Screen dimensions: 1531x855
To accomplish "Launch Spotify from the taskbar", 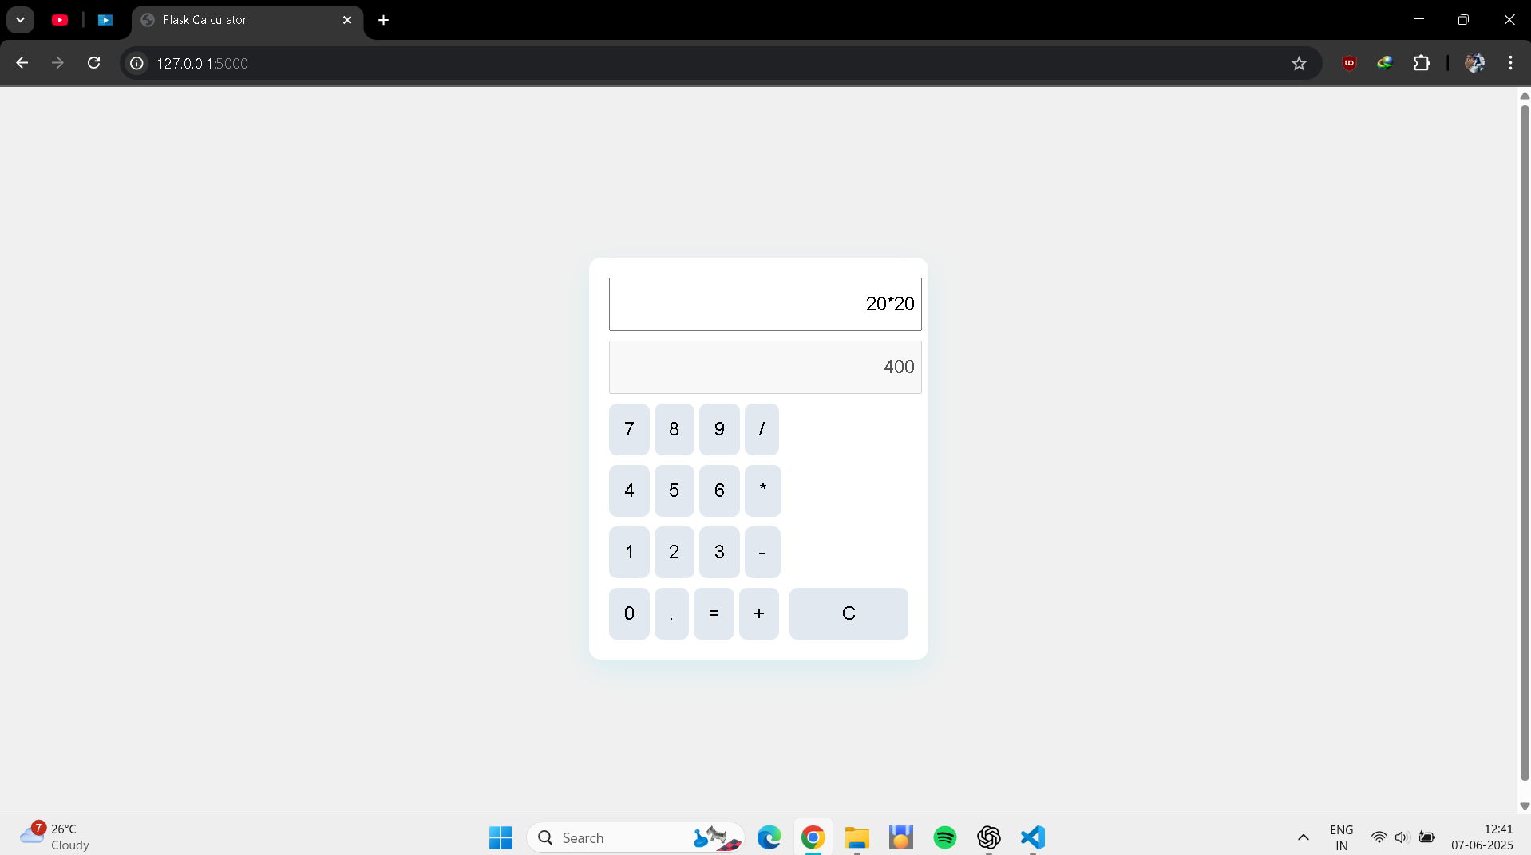I will (944, 837).
